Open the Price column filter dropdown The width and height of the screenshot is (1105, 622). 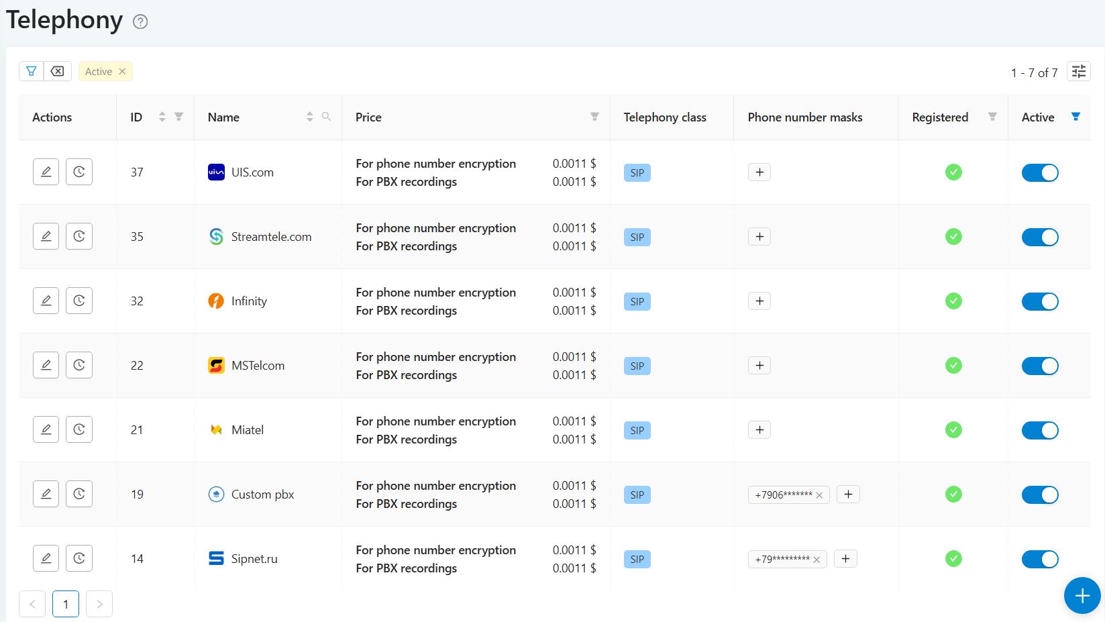click(x=594, y=117)
